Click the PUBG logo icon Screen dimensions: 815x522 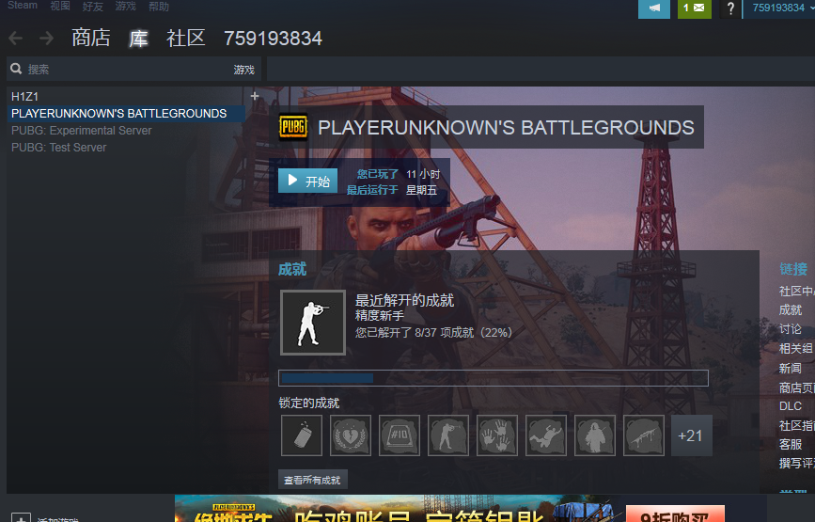pyautogui.click(x=293, y=127)
